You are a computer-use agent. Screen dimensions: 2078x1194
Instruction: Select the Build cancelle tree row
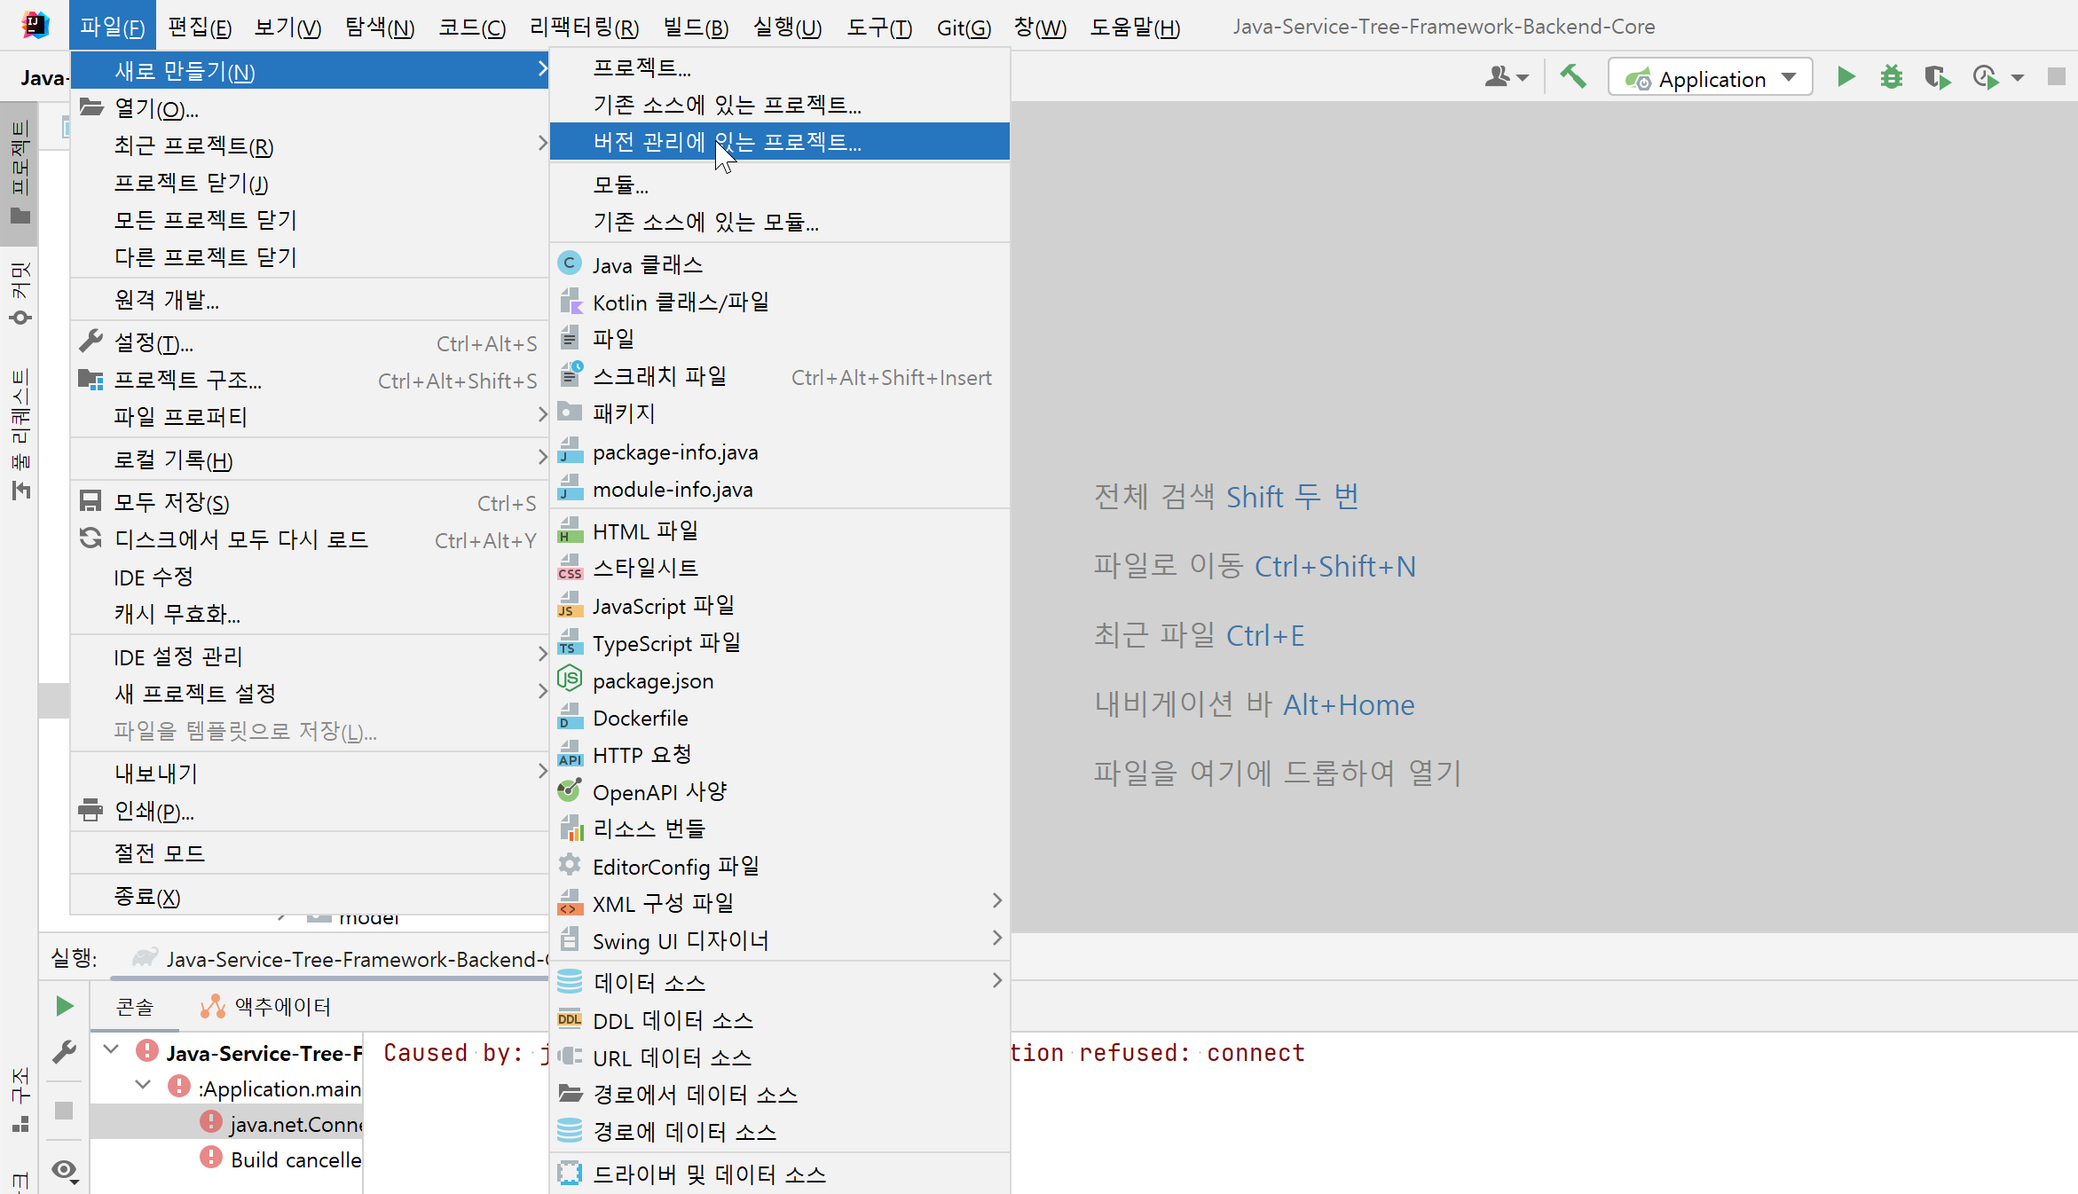226,1159
